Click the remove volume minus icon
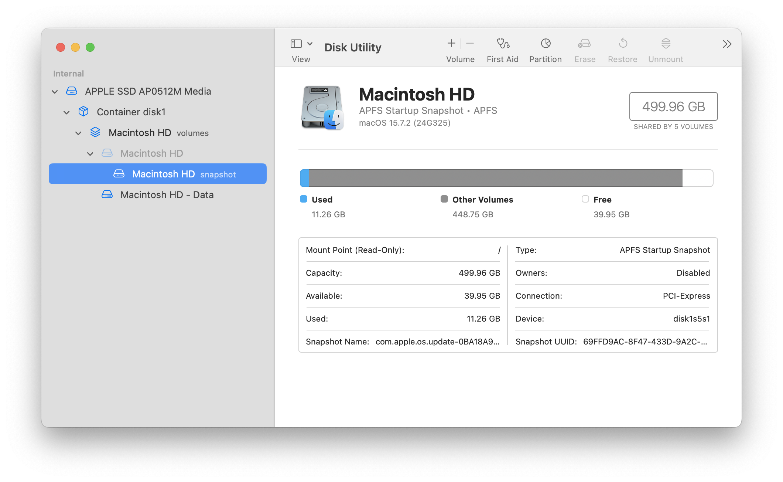This screenshot has height=482, width=783. 470,44
